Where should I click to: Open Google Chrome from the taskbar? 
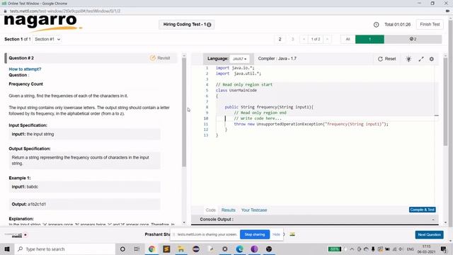tap(151, 249)
